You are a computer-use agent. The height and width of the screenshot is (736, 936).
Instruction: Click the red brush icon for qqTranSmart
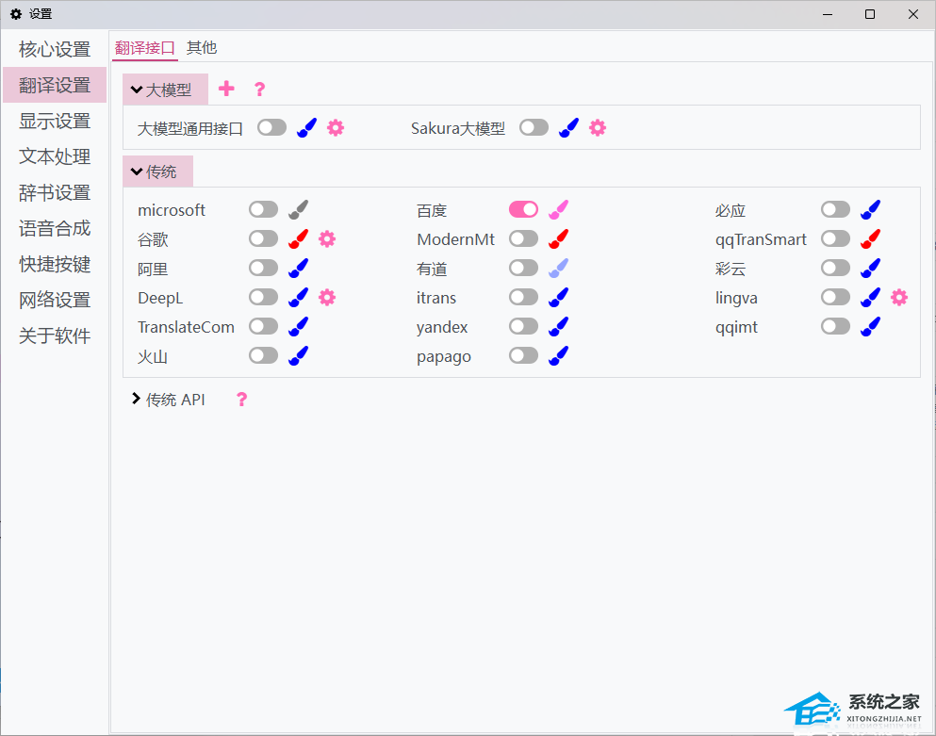click(870, 238)
